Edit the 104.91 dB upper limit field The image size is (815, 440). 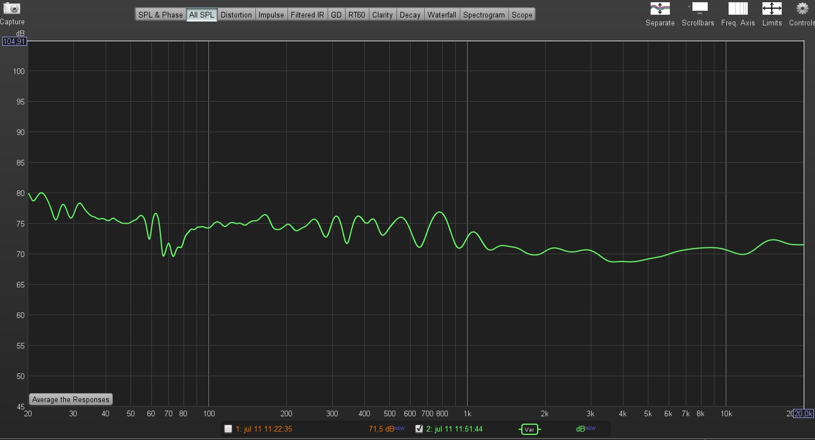tap(15, 41)
